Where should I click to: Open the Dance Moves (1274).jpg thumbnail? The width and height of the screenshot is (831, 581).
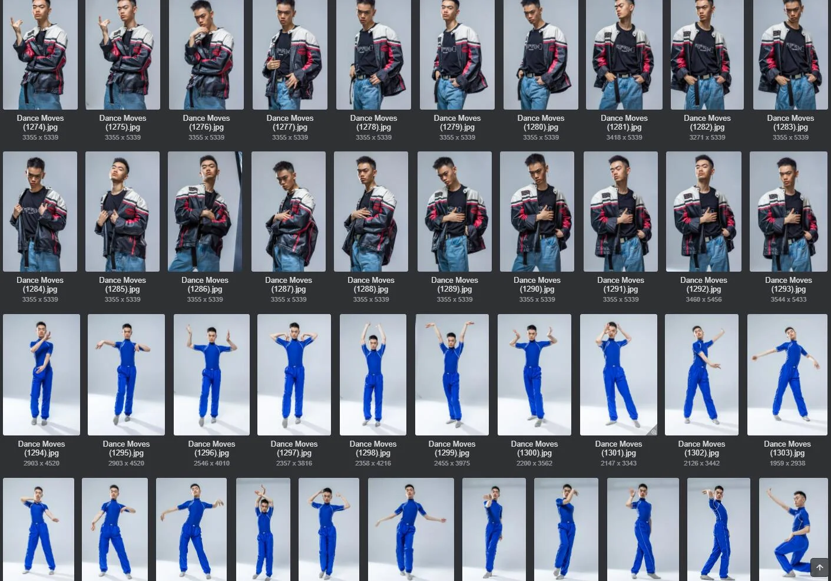pos(40,55)
